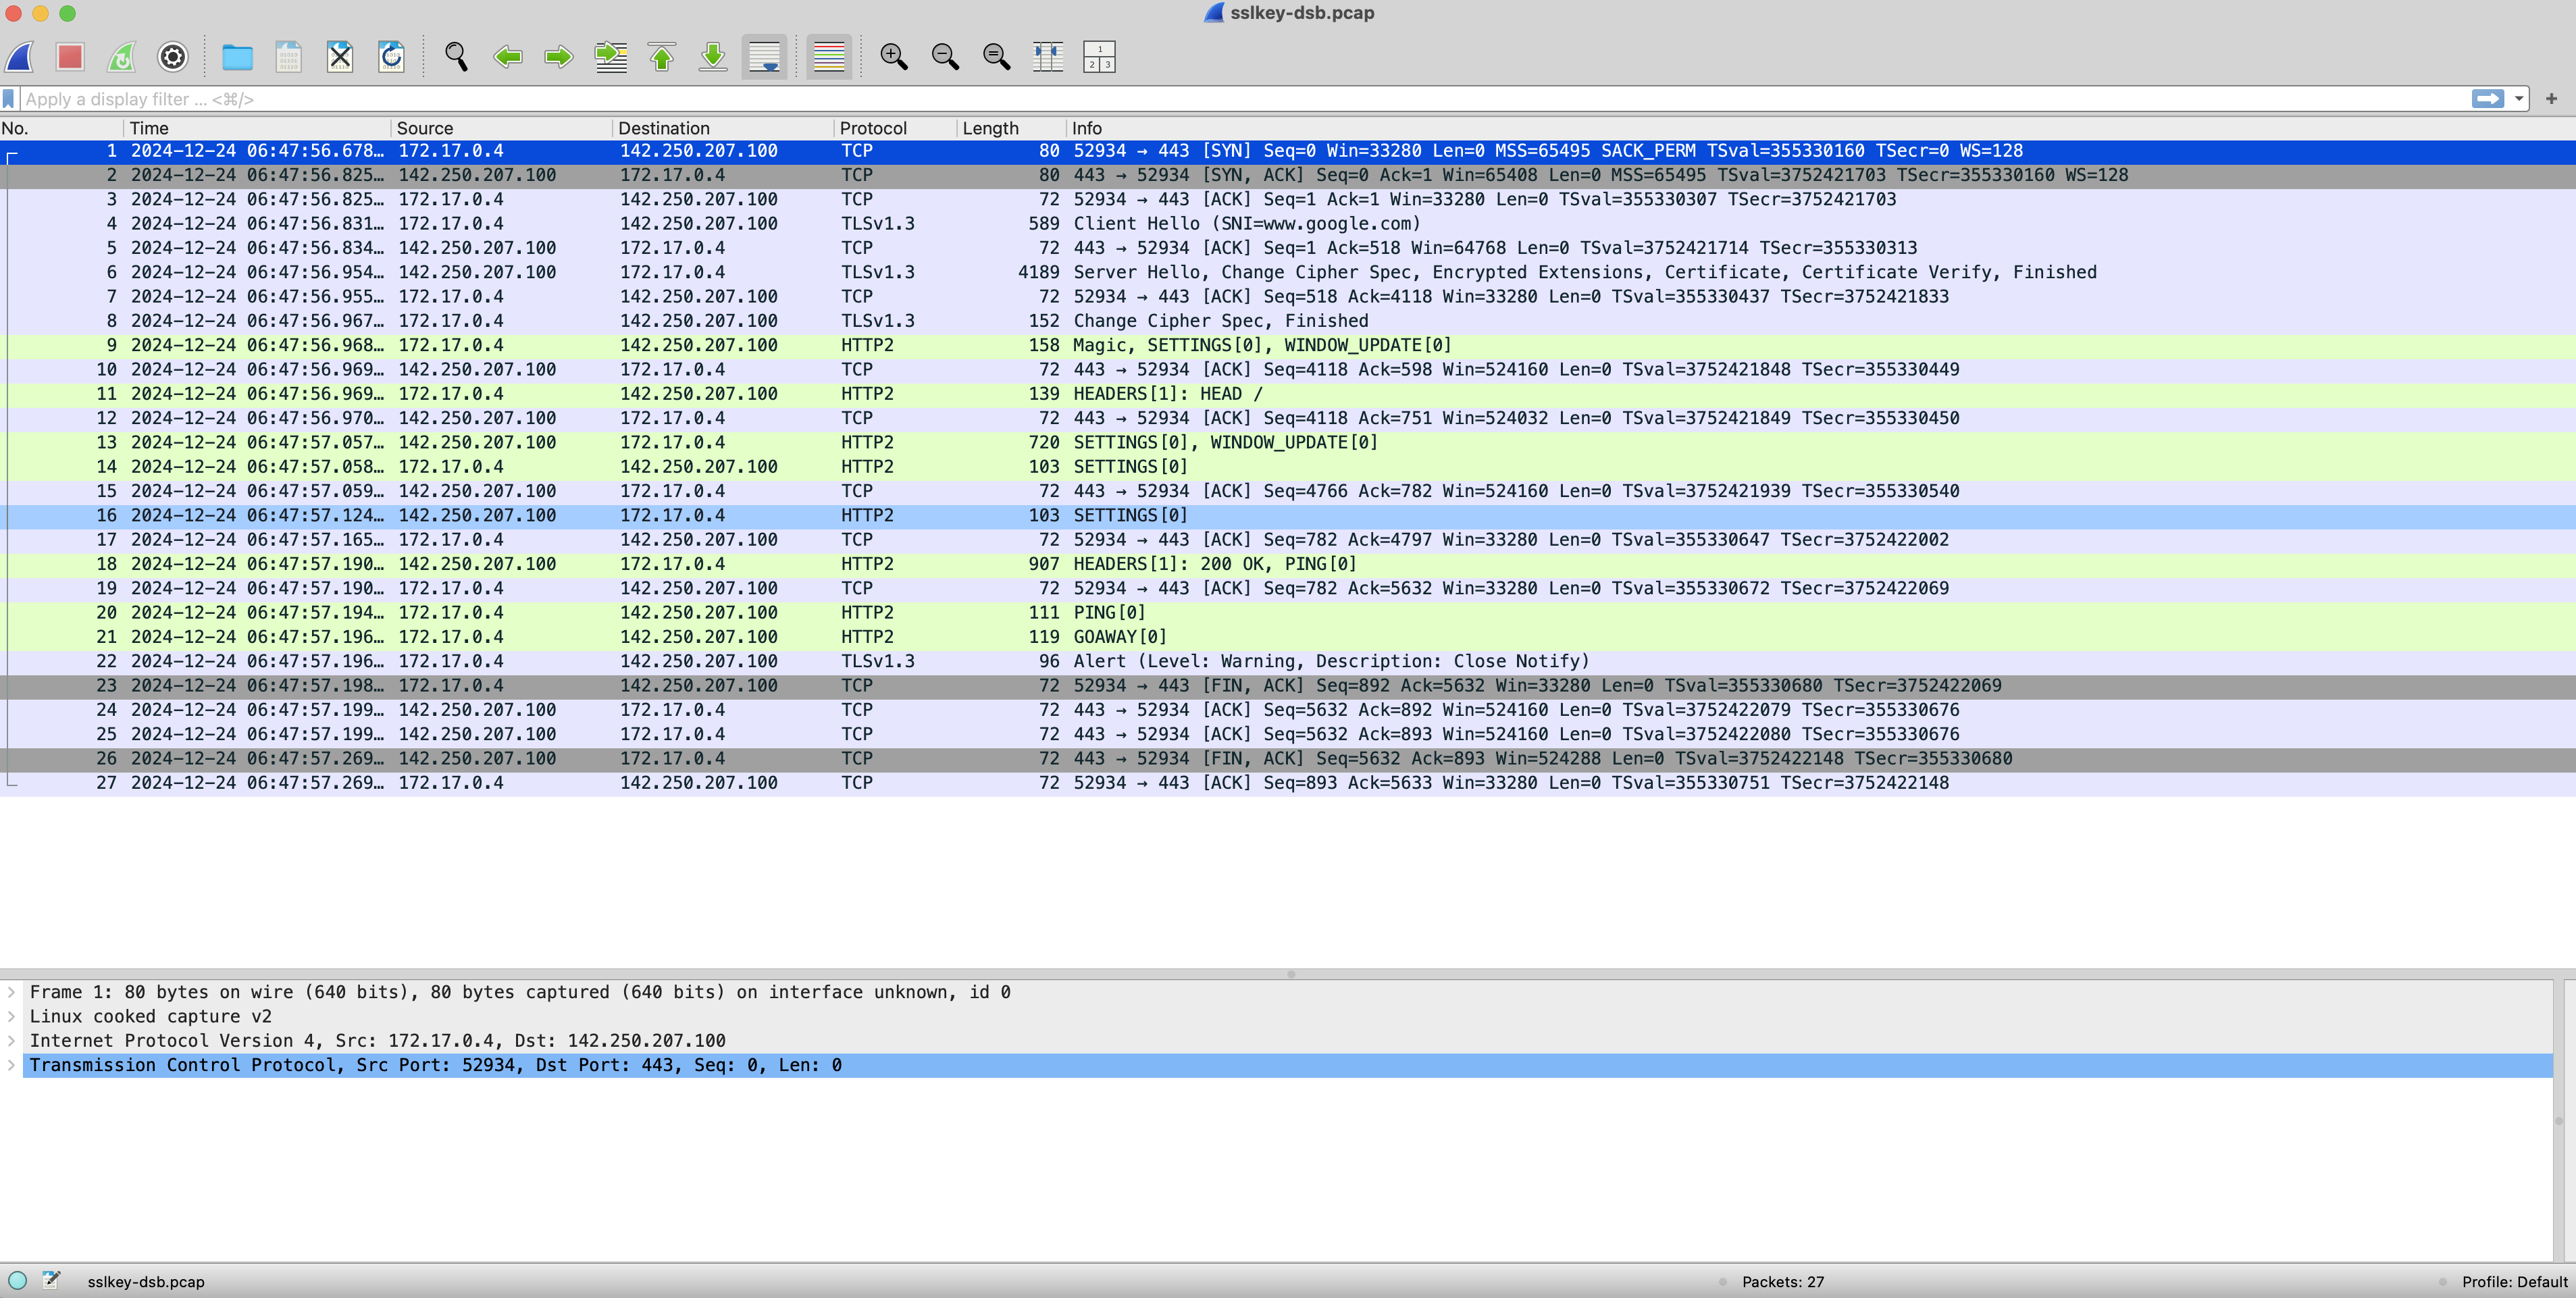Select packet 4 Client Hello row
2576x1298 pixels.
[x=1288, y=224]
